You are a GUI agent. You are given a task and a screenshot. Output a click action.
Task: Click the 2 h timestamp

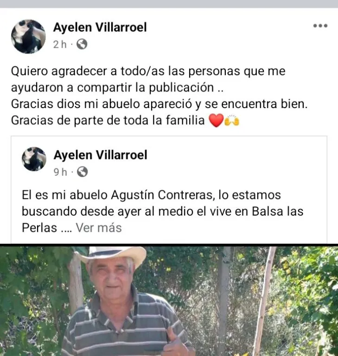60,44
